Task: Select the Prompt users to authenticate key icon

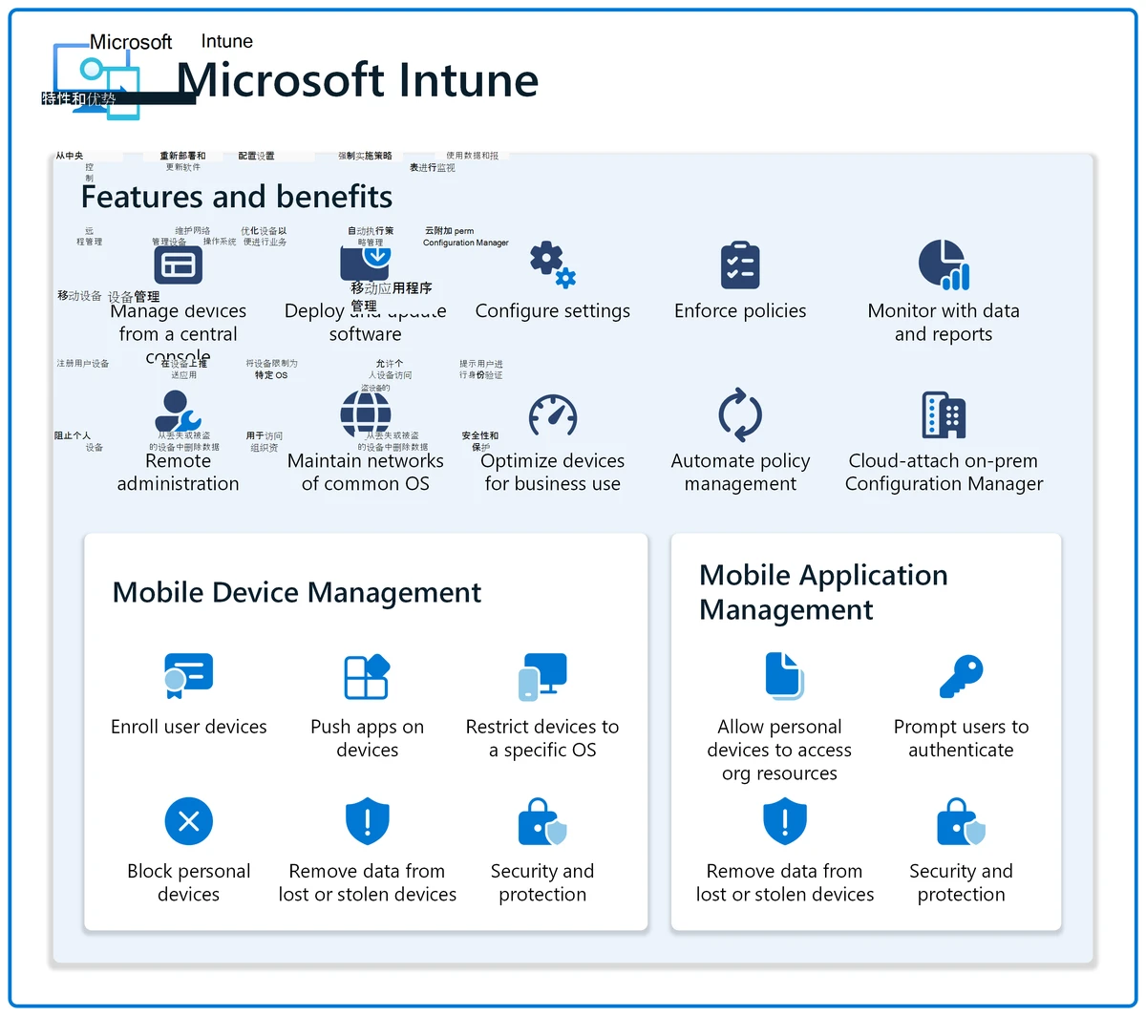Action: click(x=961, y=676)
